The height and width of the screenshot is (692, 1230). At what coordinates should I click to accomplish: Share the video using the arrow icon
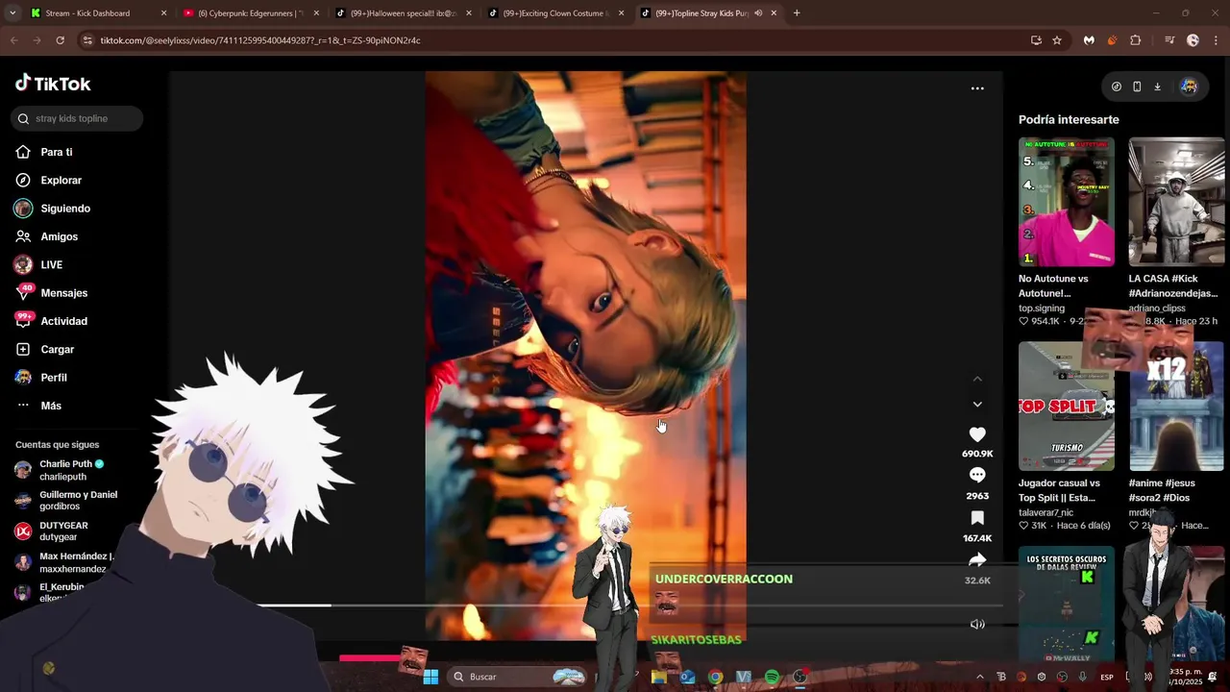click(977, 559)
